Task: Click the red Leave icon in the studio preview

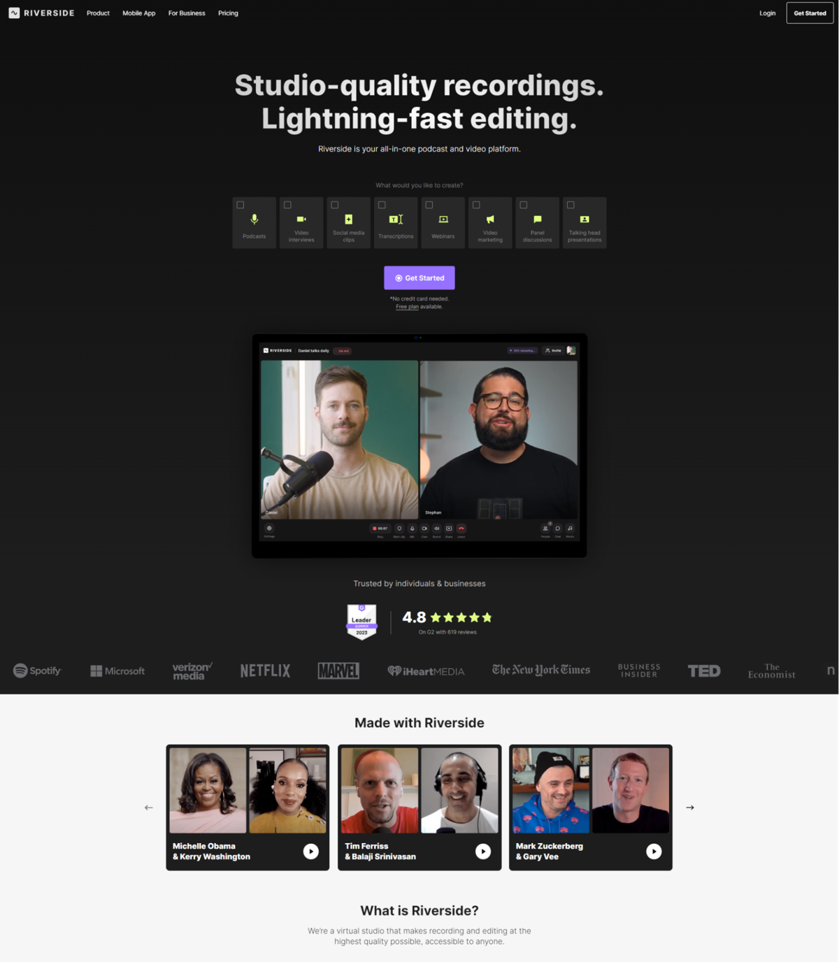Action: [x=461, y=529]
